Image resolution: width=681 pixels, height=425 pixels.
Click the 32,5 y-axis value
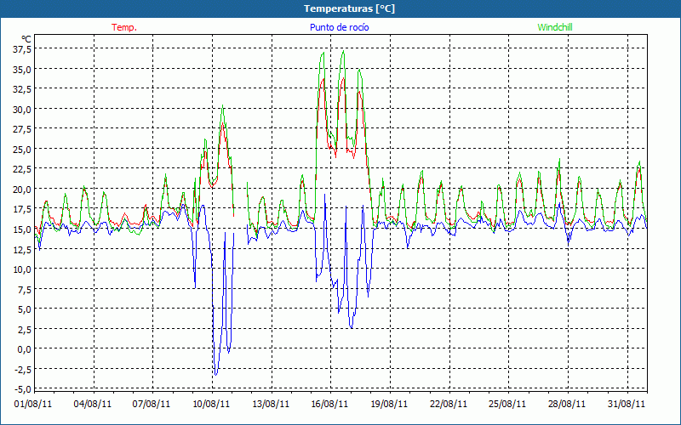[x=23, y=89]
